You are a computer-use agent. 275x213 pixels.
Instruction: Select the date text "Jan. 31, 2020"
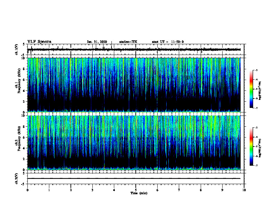[x=97, y=42]
